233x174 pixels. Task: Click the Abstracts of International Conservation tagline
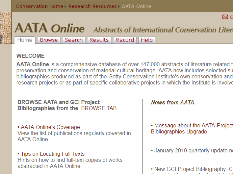tap(163, 30)
